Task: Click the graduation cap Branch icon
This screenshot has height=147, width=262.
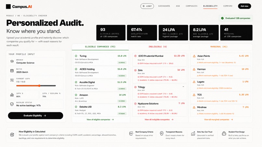Action: tap(12, 61)
